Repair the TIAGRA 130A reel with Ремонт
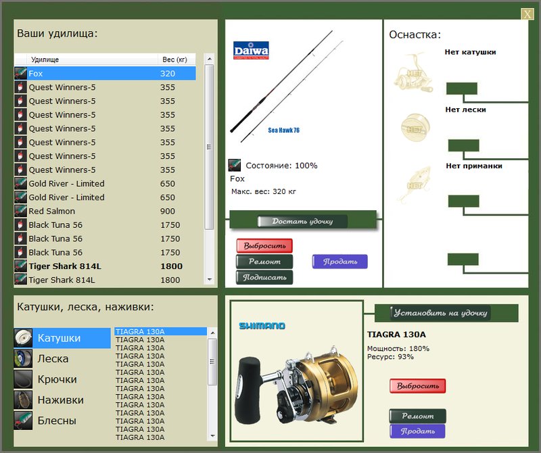Screen dimensions: 541x453 [417, 416]
